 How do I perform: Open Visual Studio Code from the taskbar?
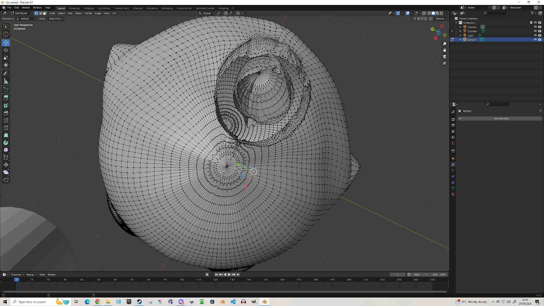coord(233,302)
